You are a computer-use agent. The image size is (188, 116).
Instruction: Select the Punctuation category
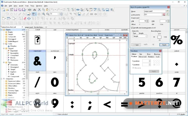[12, 93]
